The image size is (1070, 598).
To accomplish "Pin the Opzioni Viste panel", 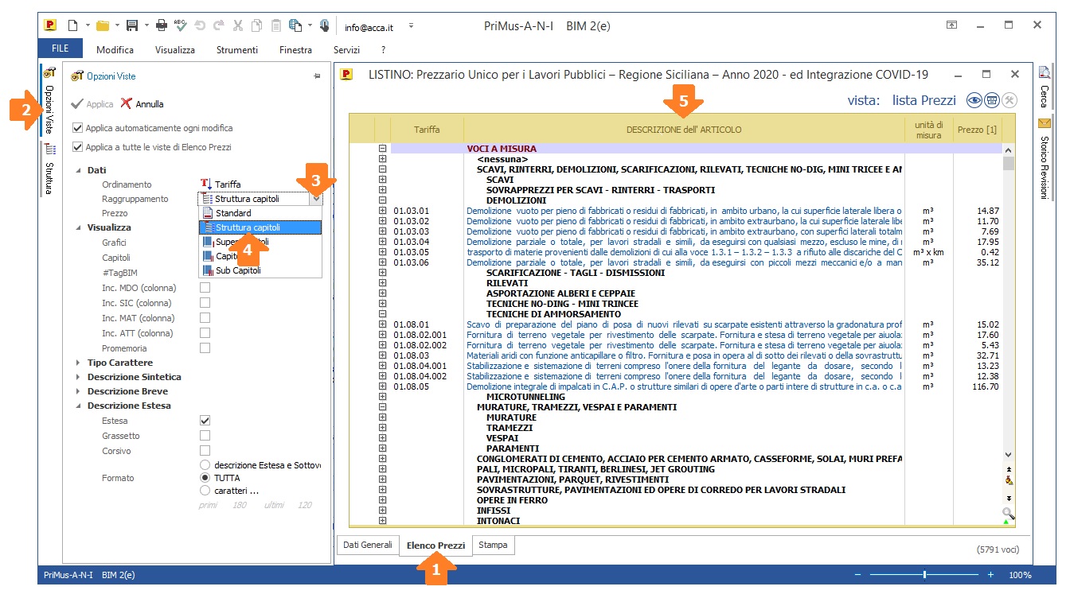I will click(x=317, y=76).
